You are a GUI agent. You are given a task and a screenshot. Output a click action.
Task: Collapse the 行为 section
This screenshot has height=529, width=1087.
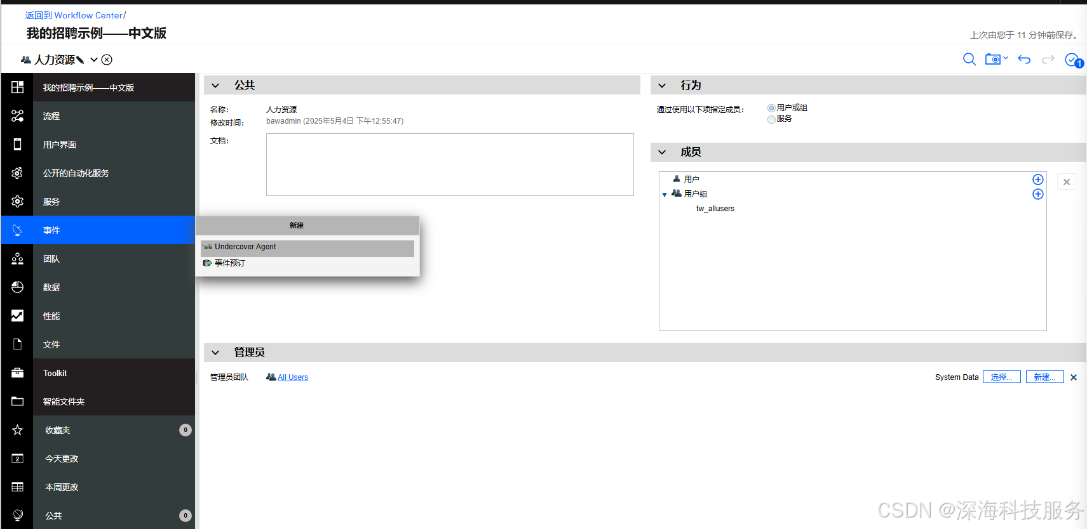[x=662, y=86]
